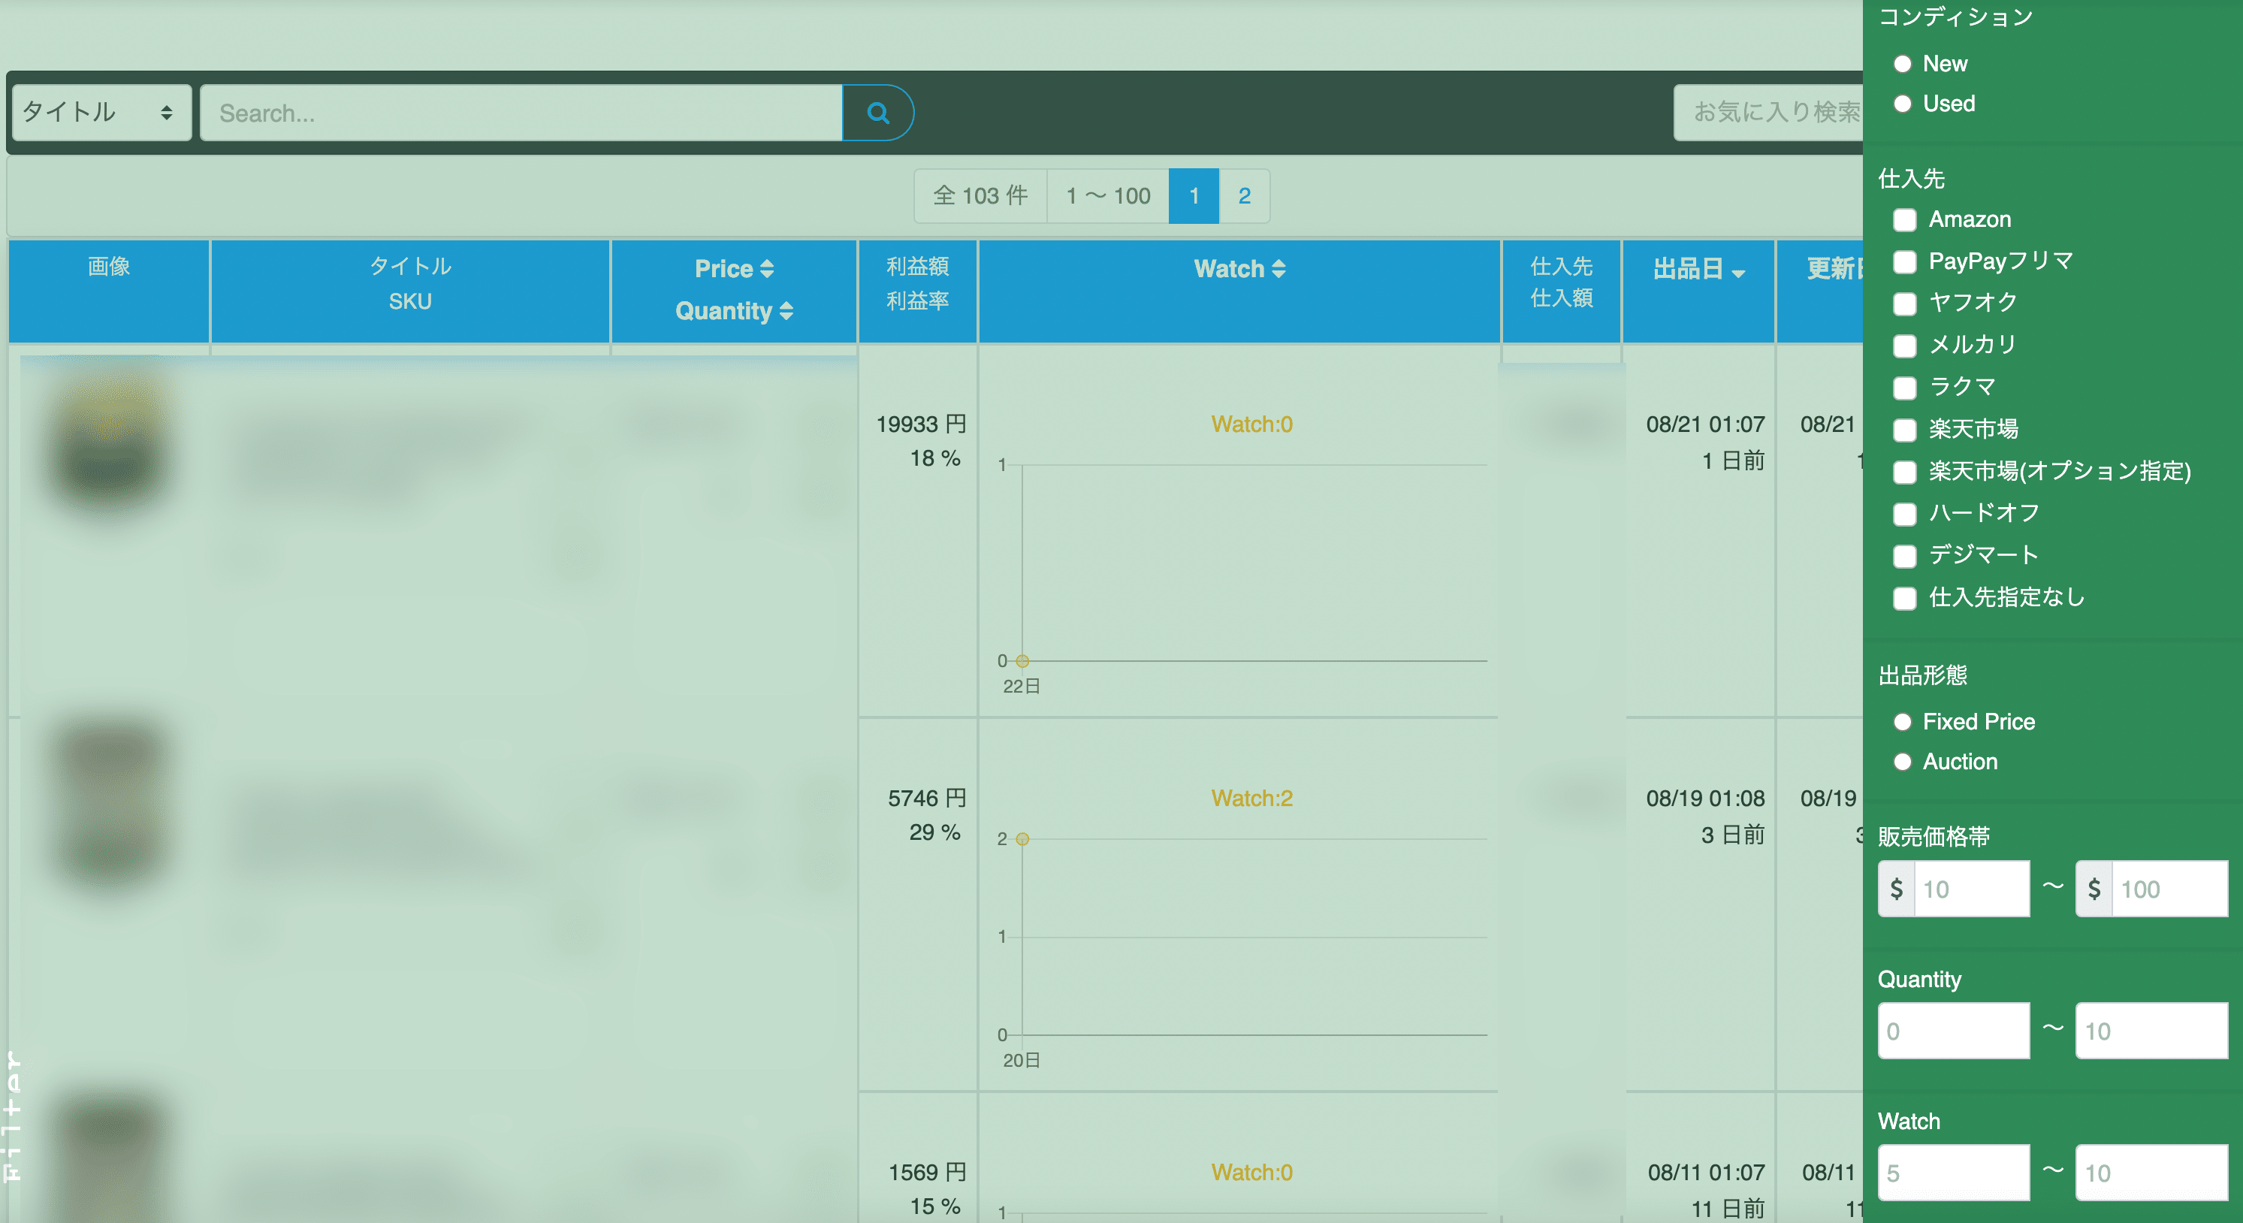This screenshot has width=2243, height=1223.
Task: Click the Search text input
Action: coord(521,113)
